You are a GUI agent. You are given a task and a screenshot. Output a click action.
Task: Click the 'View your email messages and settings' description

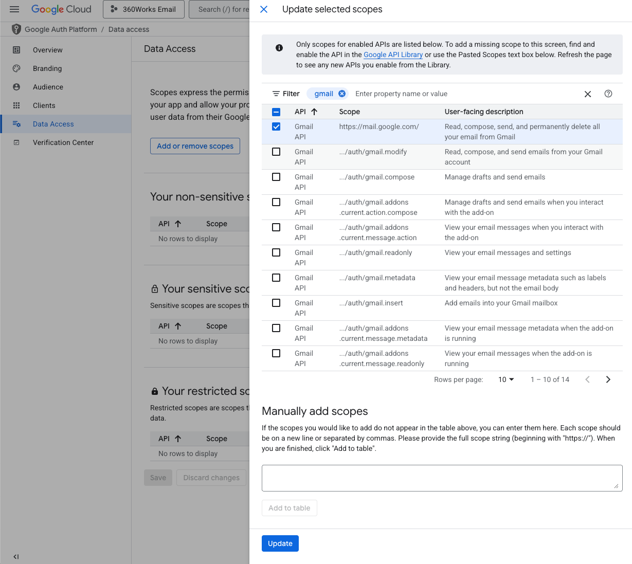[x=508, y=252]
